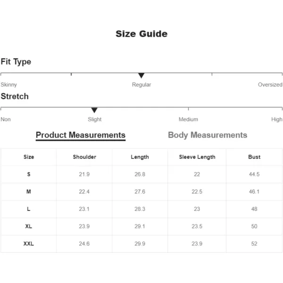The width and height of the screenshot is (283, 283).
Task: Click the Medium stretch label
Action: click(x=188, y=119)
